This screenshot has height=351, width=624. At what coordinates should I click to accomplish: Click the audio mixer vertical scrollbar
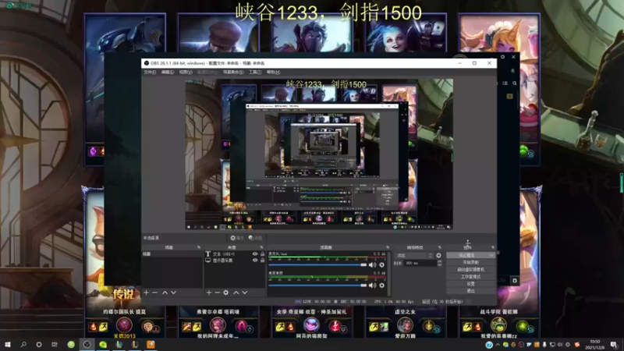click(x=389, y=272)
